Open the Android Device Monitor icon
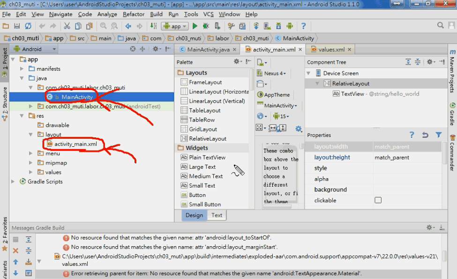 pyautogui.click(x=289, y=26)
